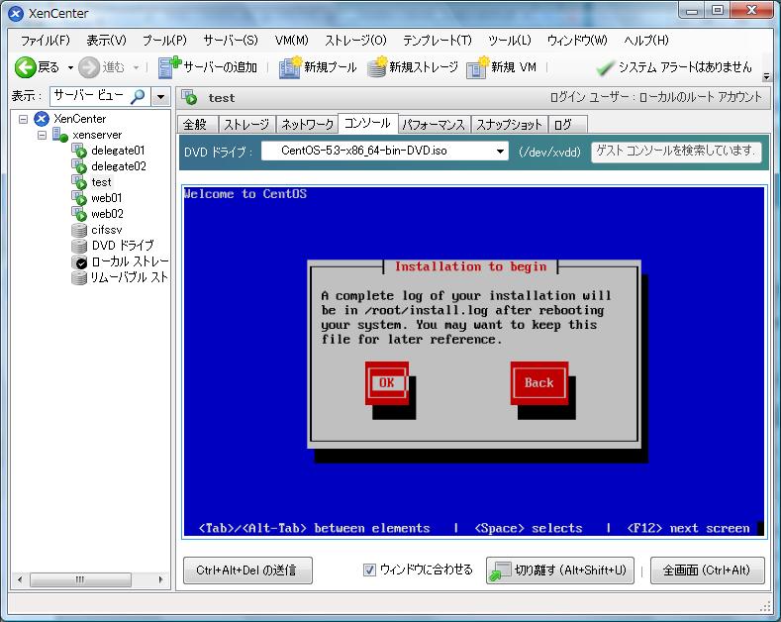Collapse the xenserver tree node
The width and height of the screenshot is (781, 622).
click(42, 135)
